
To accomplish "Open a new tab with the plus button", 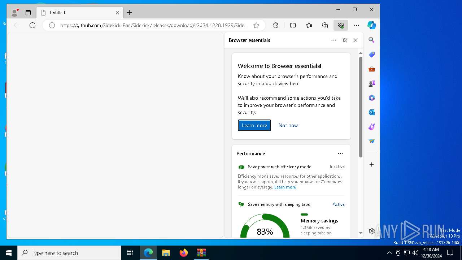I will click(130, 13).
